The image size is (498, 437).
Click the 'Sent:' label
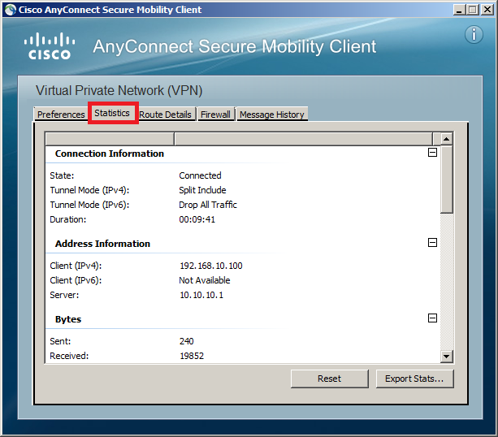click(x=60, y=341)
